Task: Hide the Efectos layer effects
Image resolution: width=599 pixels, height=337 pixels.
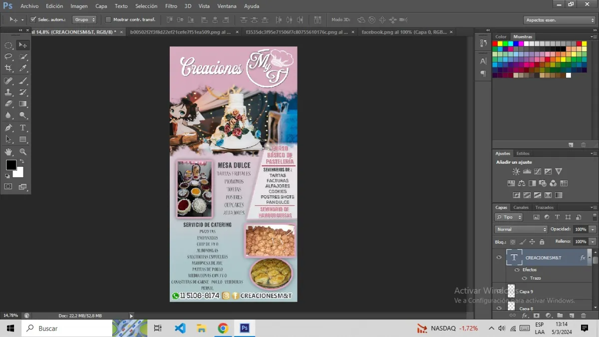Action: click(x=517, y=270)
